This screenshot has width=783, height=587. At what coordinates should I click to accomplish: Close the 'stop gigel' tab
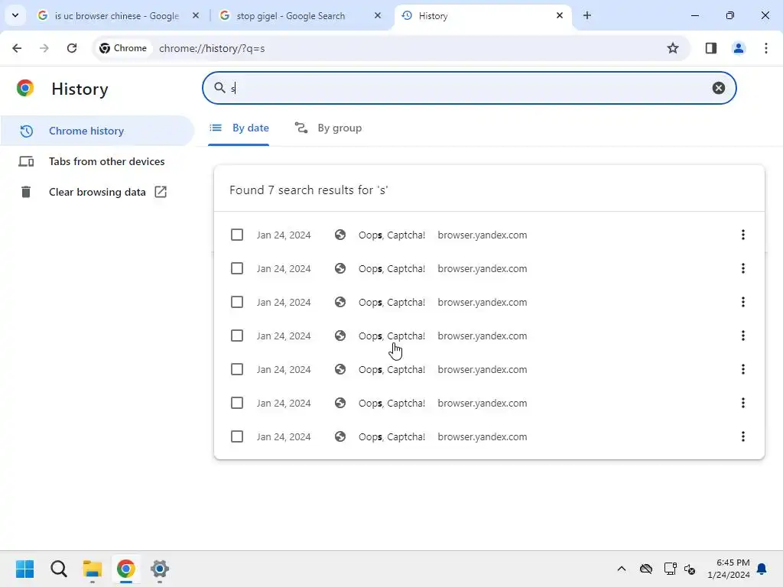(x=378, y=15)
